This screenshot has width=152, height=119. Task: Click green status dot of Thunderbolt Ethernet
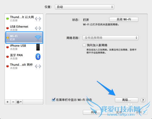8,18
